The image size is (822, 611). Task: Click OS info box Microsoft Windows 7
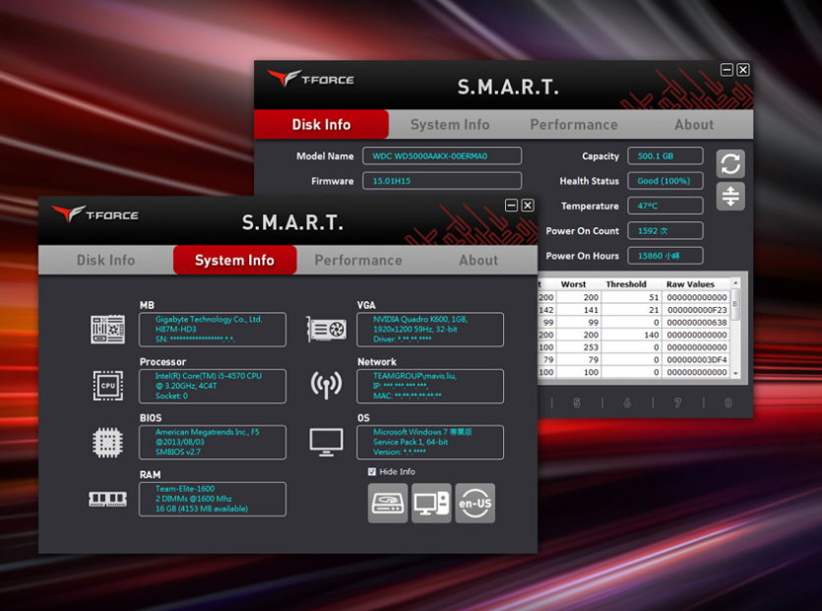430,443
